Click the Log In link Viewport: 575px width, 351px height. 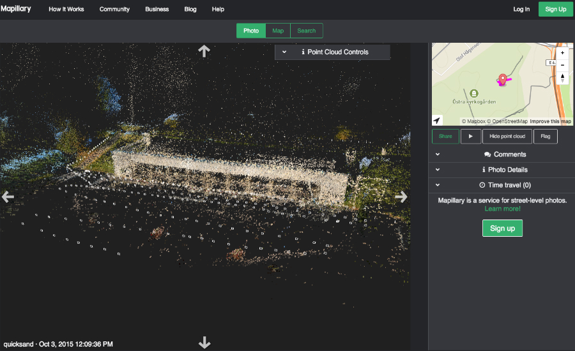point(521,9)
